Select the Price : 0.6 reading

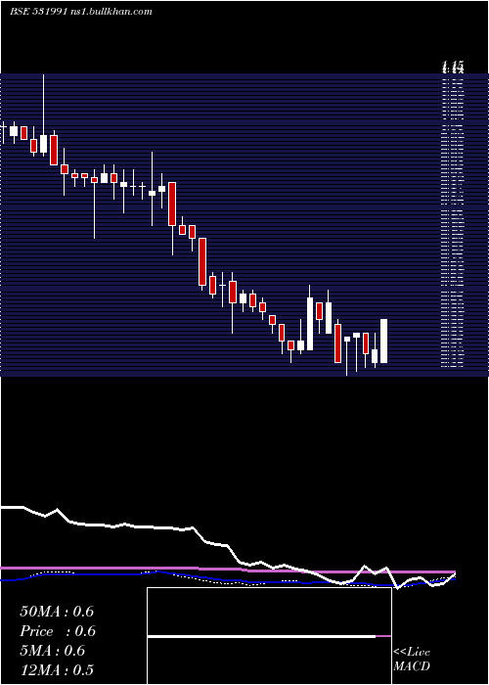(58, 631)
